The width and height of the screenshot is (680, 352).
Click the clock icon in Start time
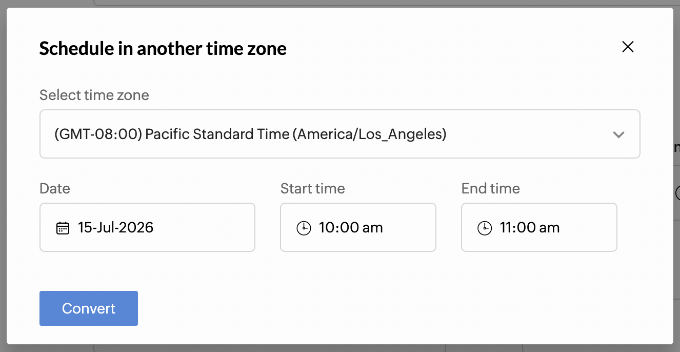[x=304, y=228]
